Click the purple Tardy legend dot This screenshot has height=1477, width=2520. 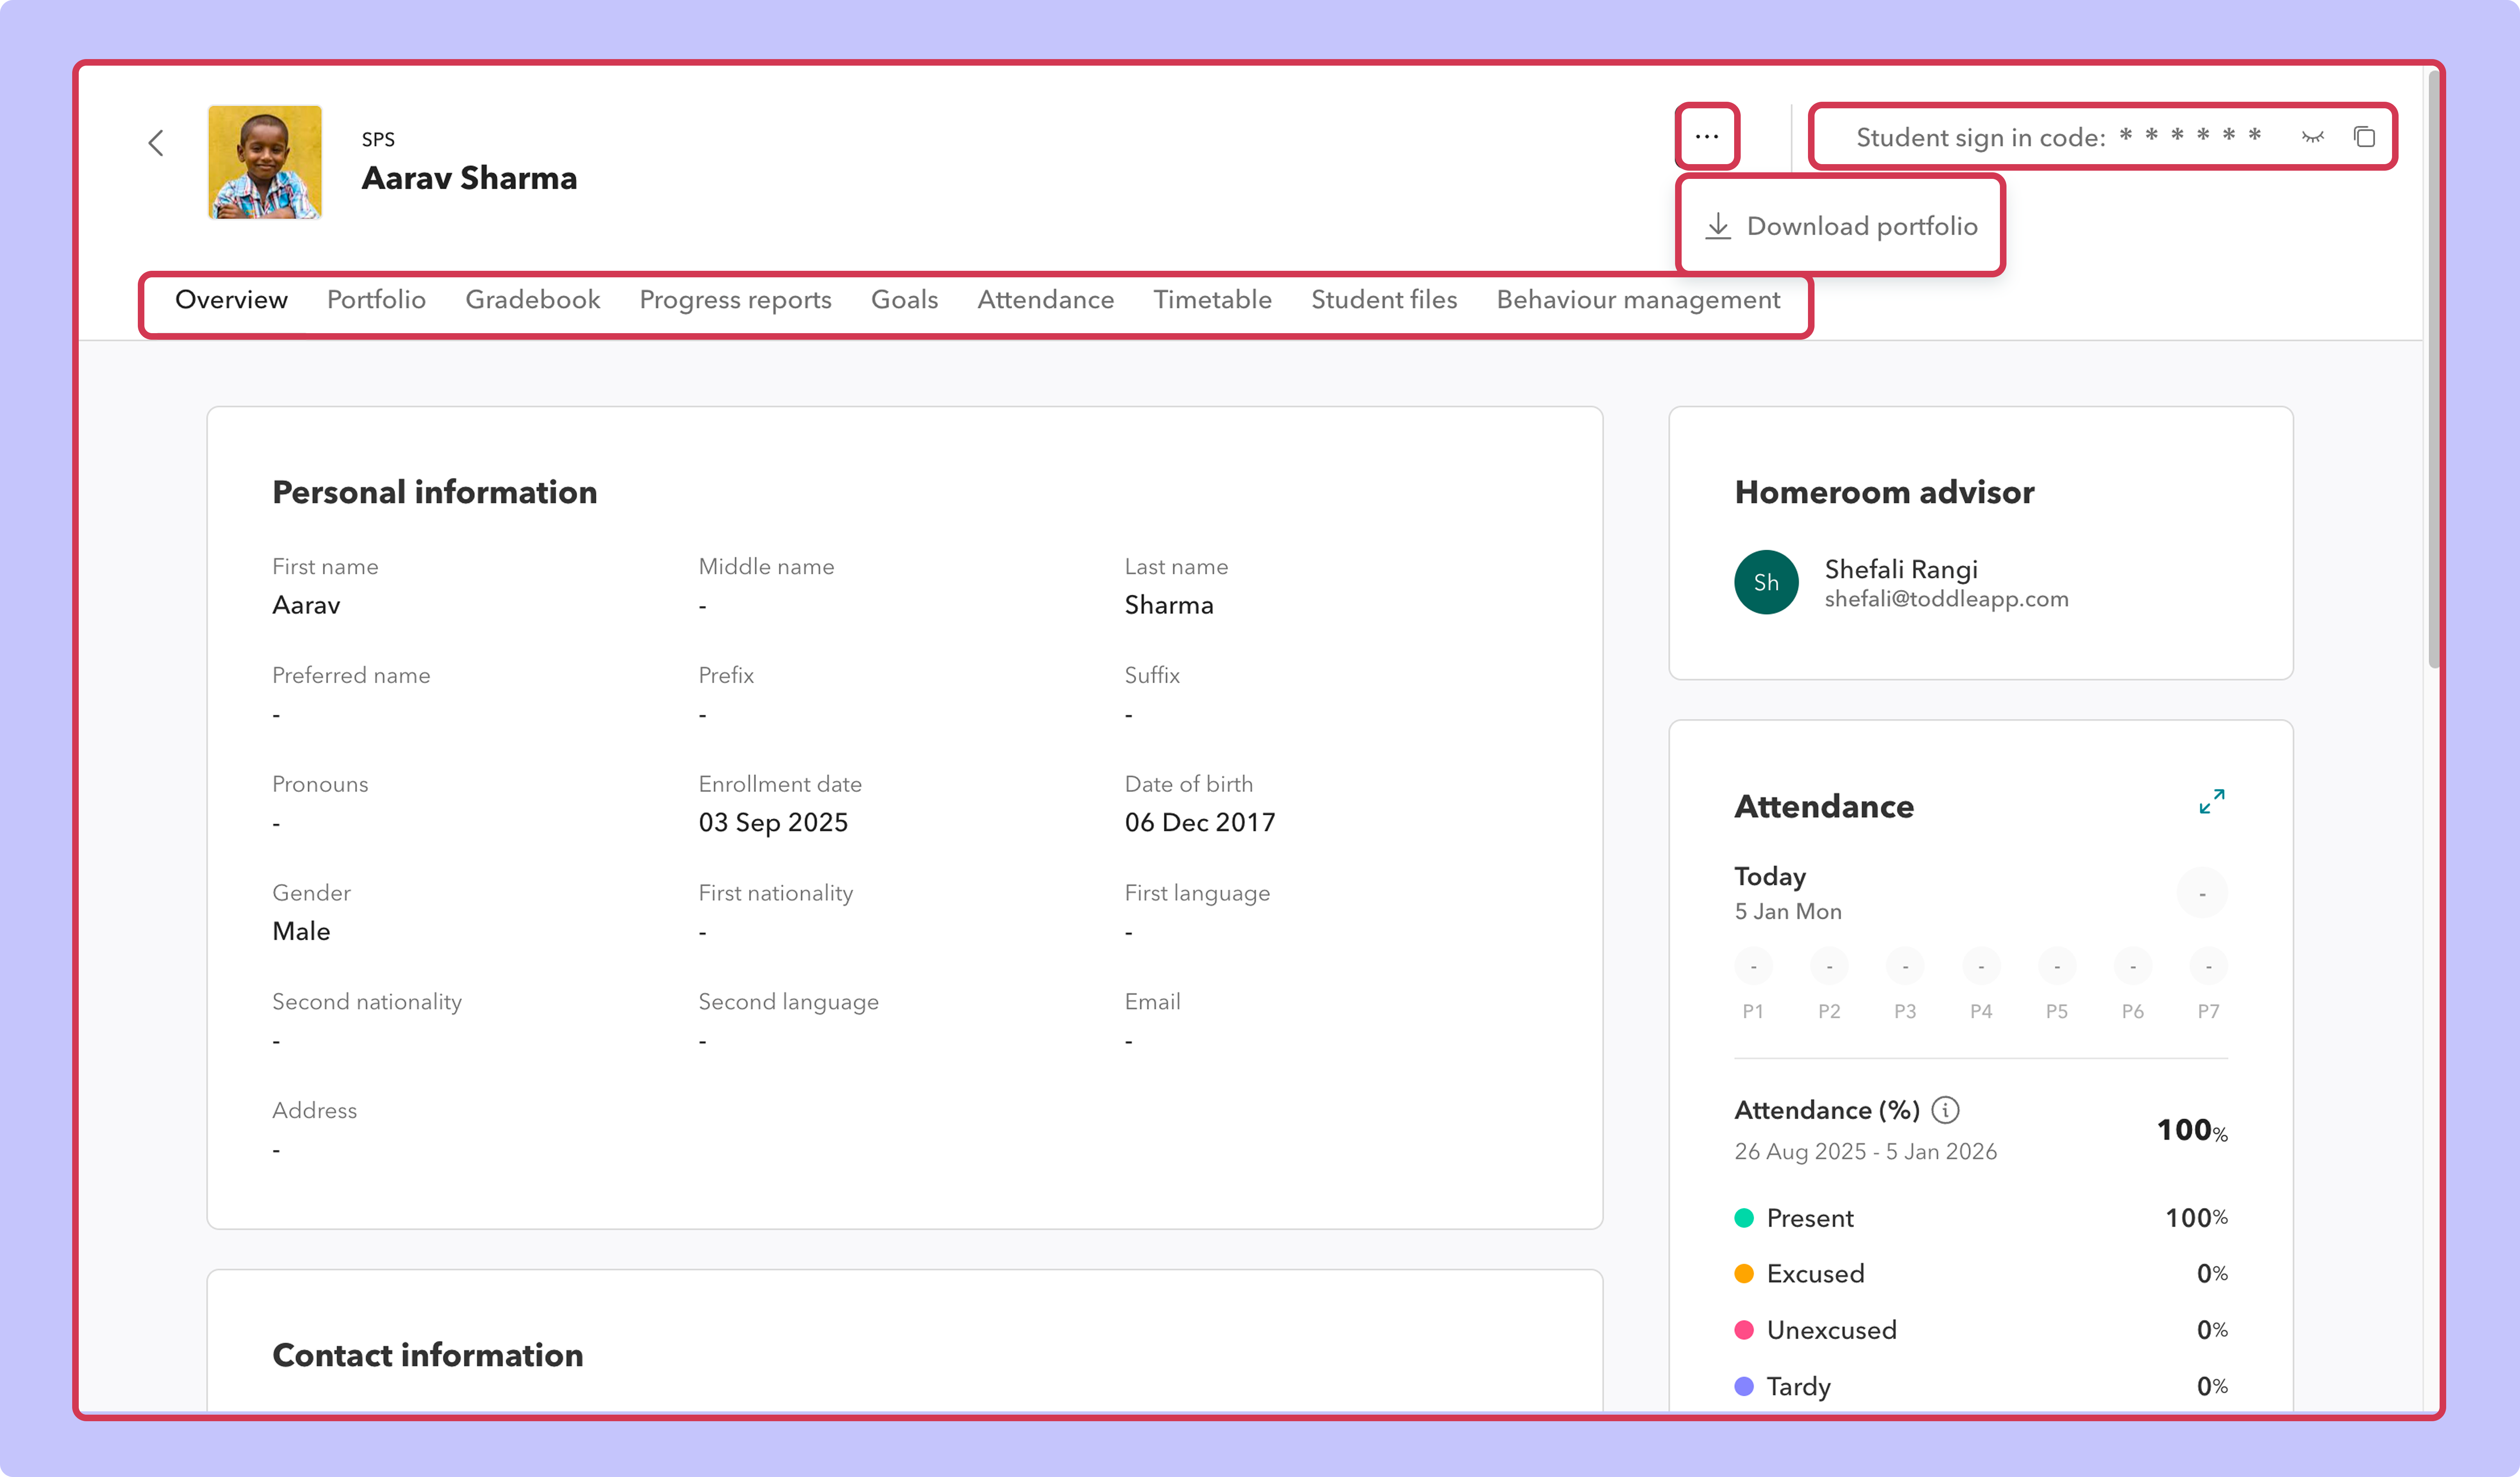coord(1744,1386)
